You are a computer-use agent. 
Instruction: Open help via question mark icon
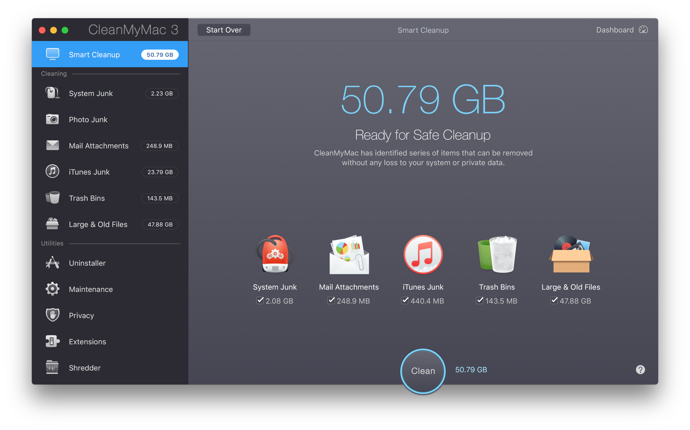coord(640,370)
